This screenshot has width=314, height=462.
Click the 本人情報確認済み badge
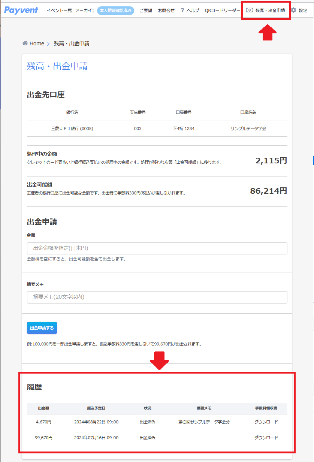coord(115,10)
